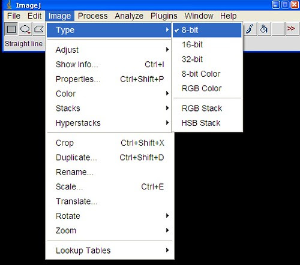
Task: Convert image to 16-bit
Action: click(x=207, y=44)
